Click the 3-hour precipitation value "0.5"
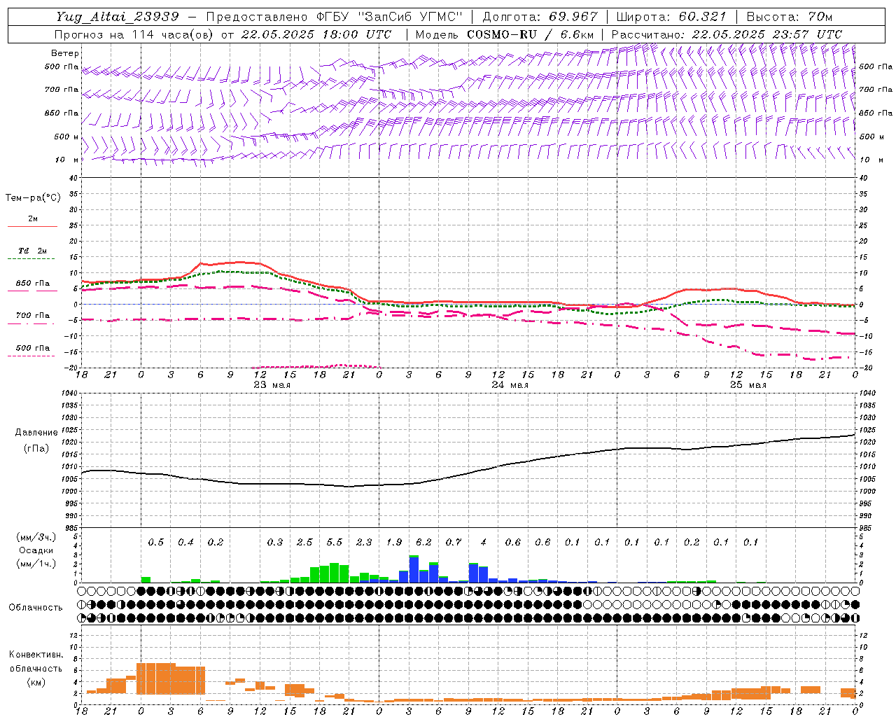This screenshot has height=717, width=896. [155, 542]
